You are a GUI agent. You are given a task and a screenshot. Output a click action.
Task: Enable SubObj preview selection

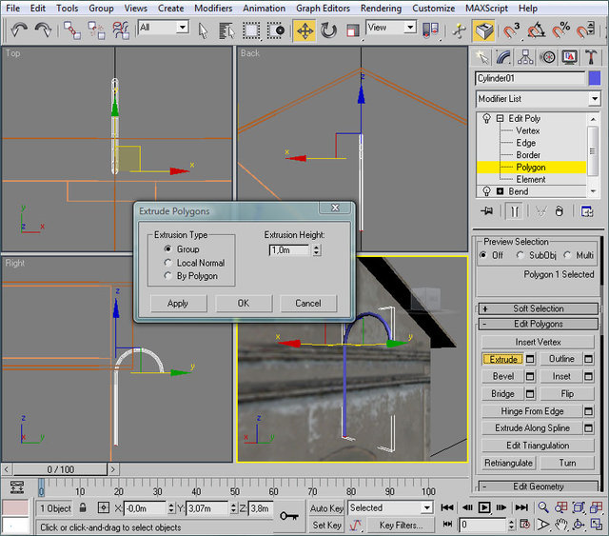(521, 255)
